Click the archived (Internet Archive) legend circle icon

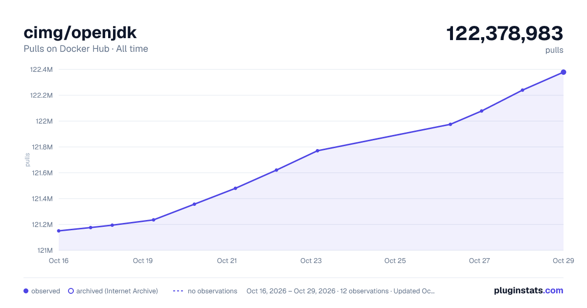coord(71,291)
